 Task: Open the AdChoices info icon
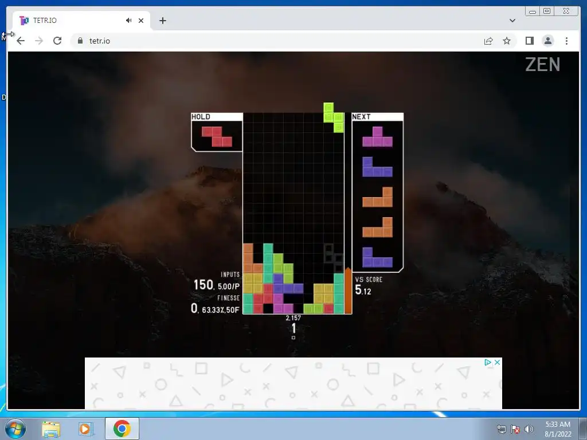tap(488, 362)
